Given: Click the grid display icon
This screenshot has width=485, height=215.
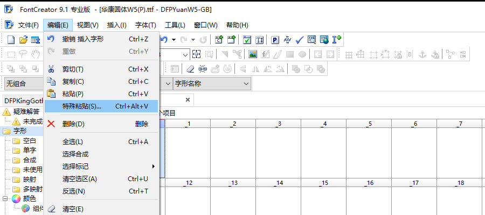Looking at the screenshot, I should [349, 55].
